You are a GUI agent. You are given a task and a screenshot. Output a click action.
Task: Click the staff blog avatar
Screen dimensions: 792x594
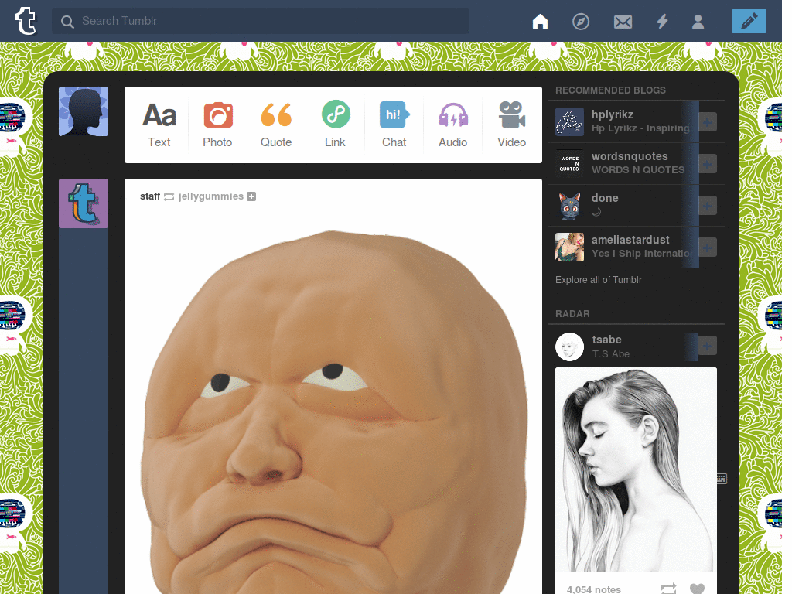pos(84,203)
